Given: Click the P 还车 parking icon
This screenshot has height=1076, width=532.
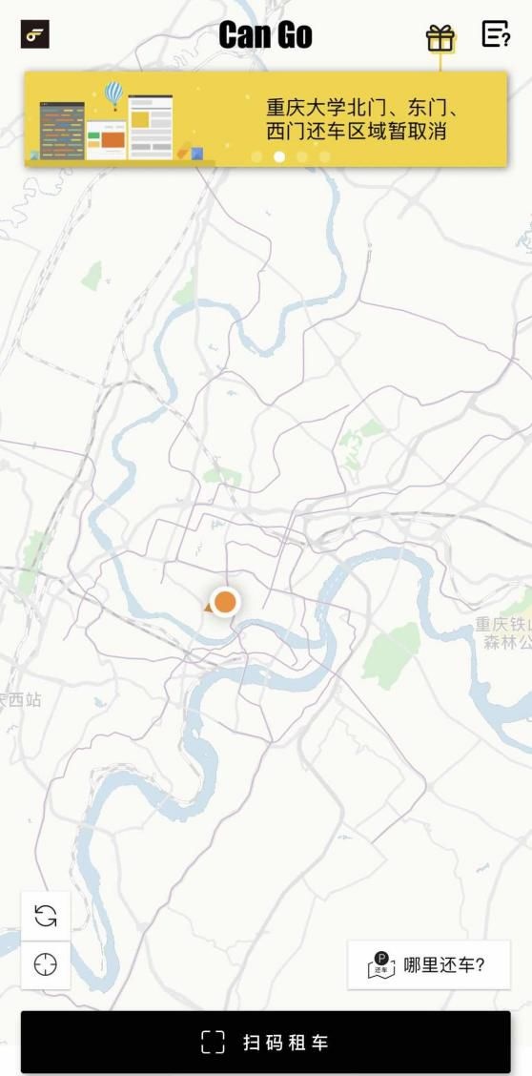Looking at the screenshot, I should [x=381, y=964].
